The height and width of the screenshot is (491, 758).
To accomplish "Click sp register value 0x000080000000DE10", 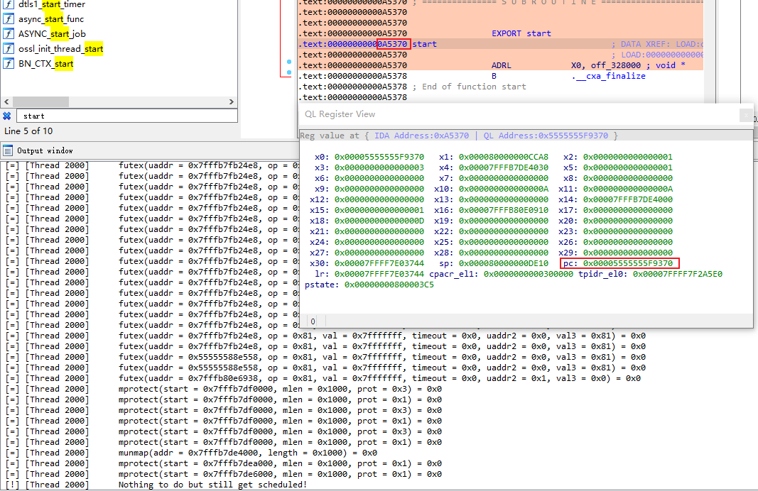I will click(503, 263).
